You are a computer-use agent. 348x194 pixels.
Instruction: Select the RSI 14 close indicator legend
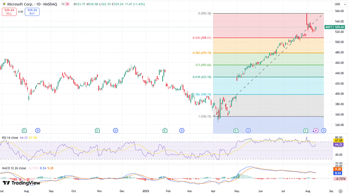point(9,138)
